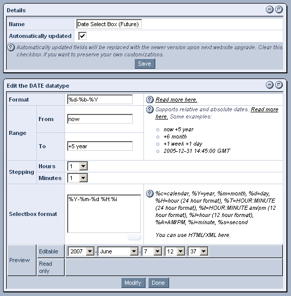Open the Hours stepping dropdown

77,166
